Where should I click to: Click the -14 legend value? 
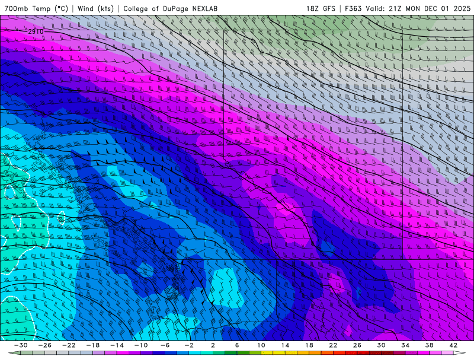point(117,345)
